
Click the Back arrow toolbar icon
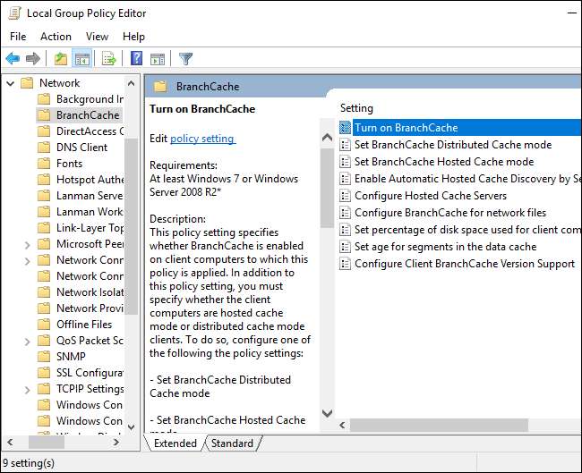coord(13,59)
